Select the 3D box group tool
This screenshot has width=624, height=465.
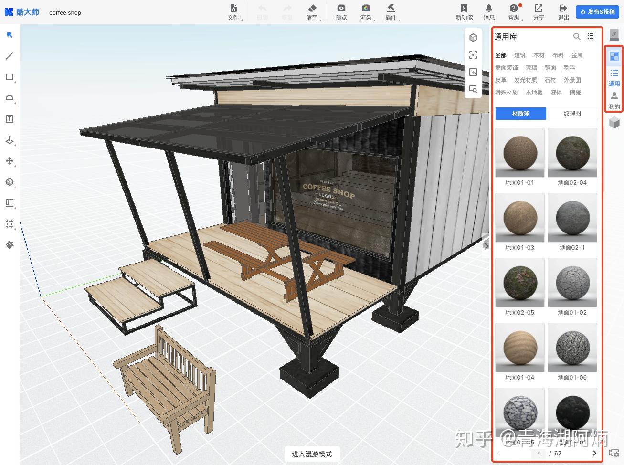(10, 182)
